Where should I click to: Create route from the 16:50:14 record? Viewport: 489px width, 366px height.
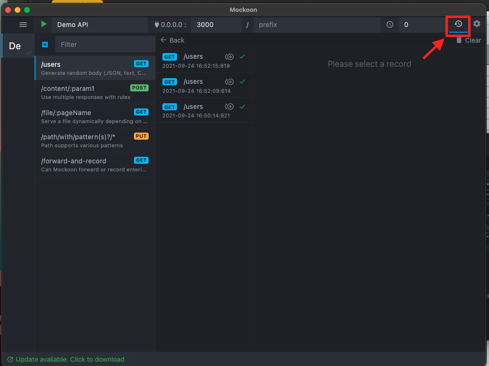pos(230,107)
